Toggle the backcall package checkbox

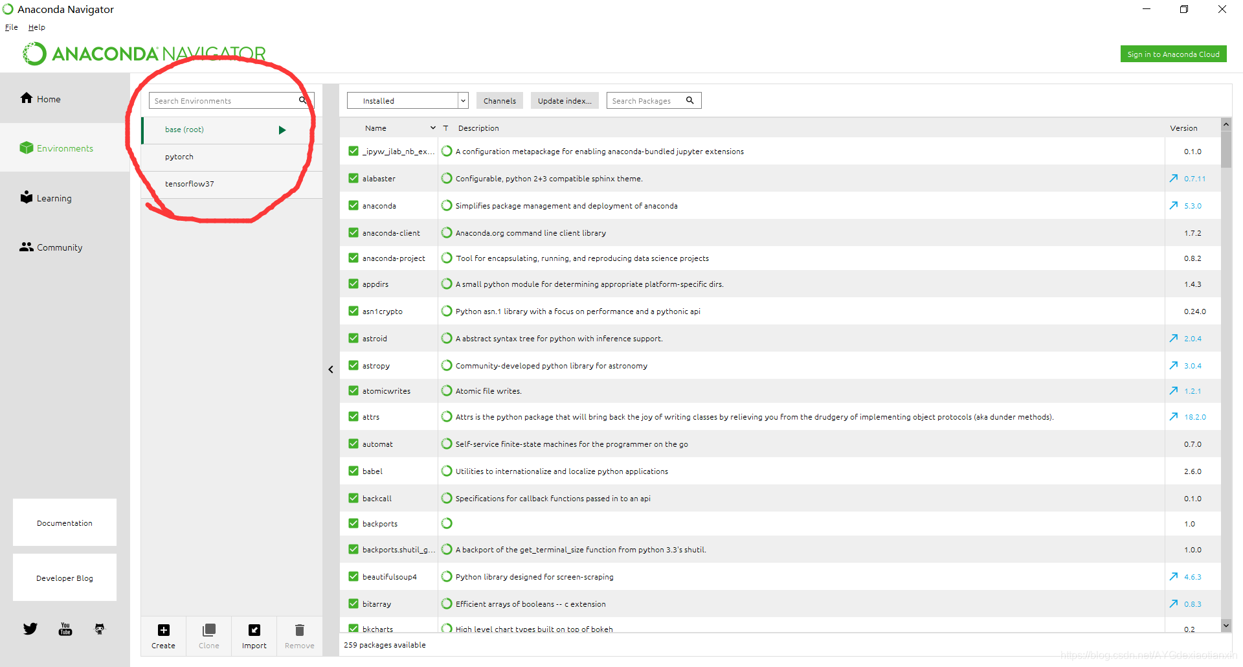(353, 498)
